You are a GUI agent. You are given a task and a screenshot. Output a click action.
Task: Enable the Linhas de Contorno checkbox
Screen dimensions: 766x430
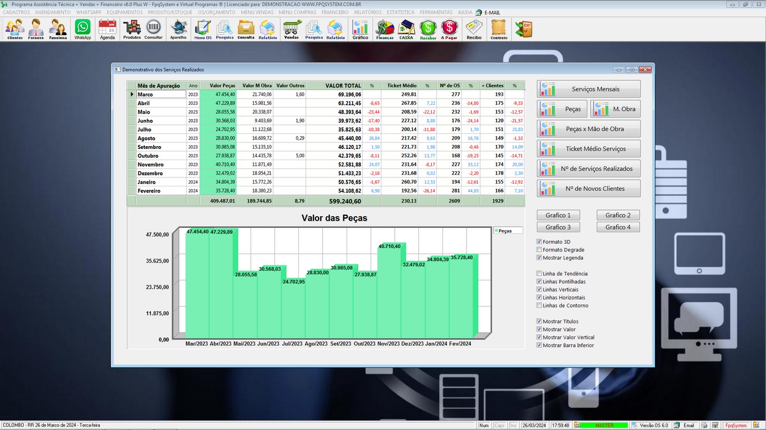click(x=539, y=305)
